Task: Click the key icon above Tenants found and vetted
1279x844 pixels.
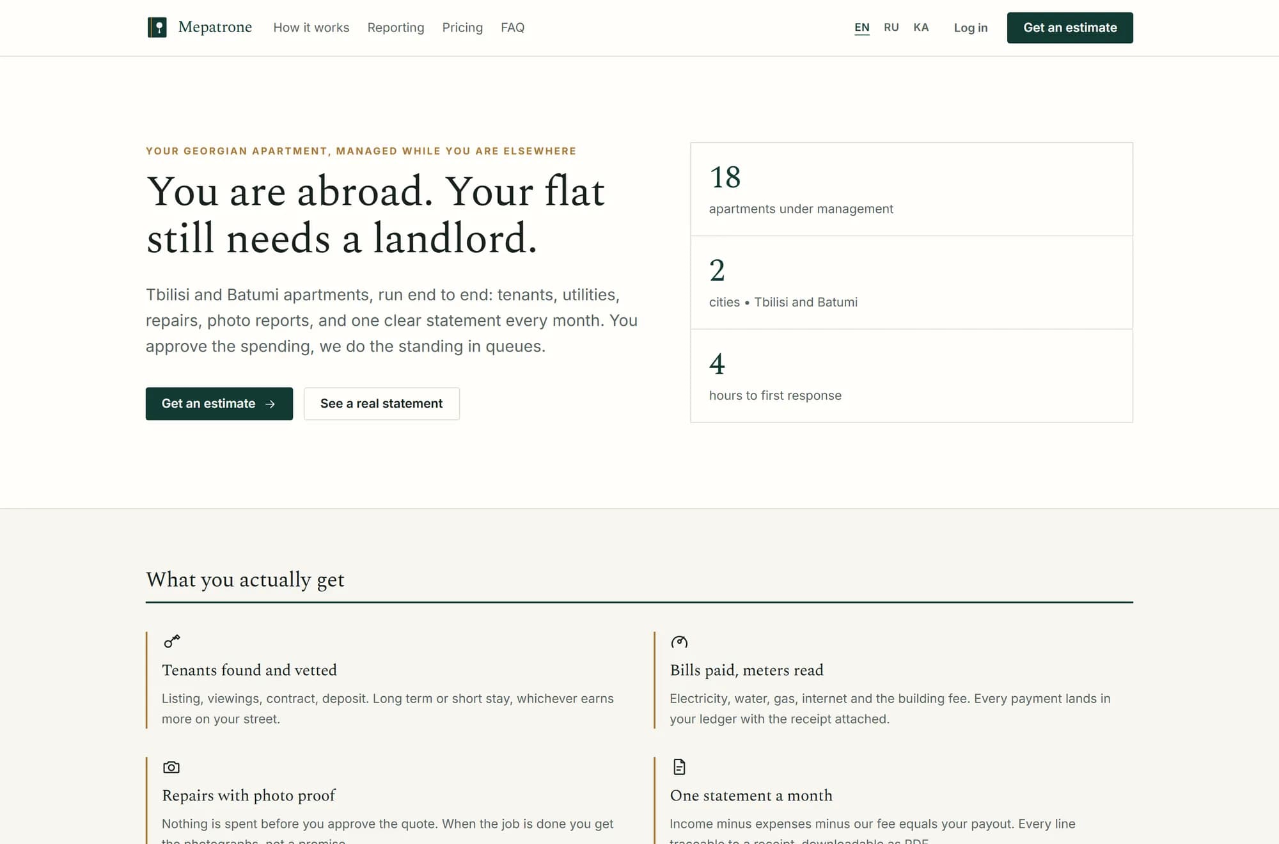Action: [171, 641]
